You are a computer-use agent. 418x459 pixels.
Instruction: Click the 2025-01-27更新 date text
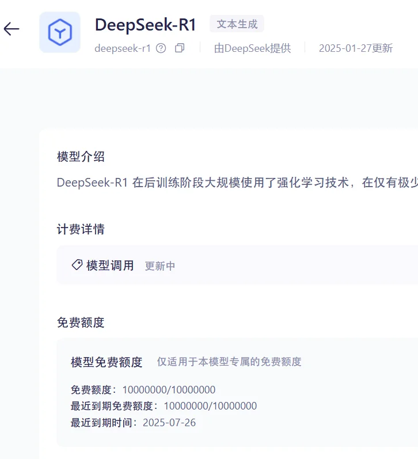[x=356, y=48]
